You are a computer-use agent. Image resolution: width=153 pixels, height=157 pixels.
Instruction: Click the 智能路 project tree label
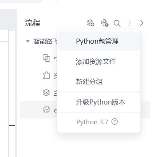(x=45, y=42)
